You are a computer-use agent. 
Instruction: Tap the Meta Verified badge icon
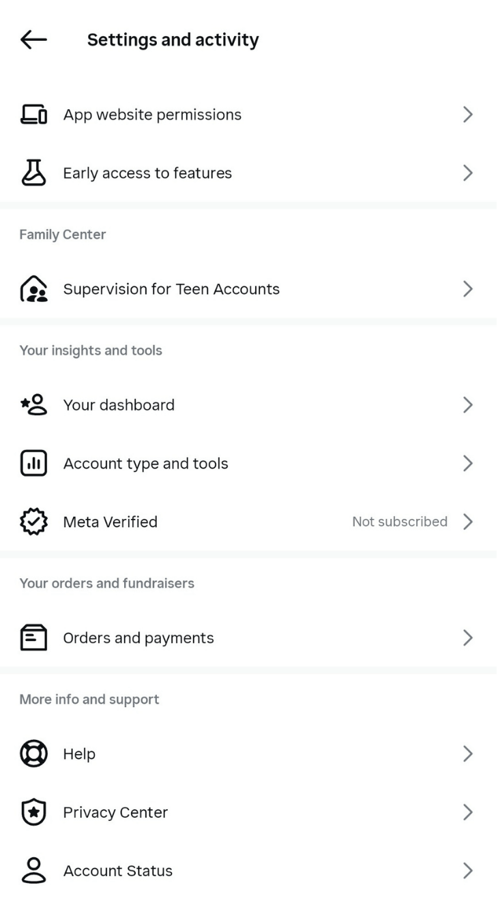pos(33,522)
